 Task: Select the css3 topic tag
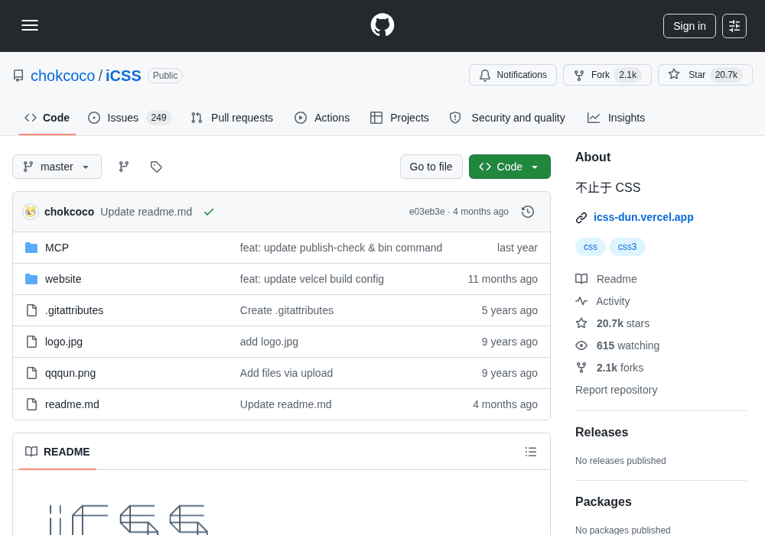click(627, 247)
